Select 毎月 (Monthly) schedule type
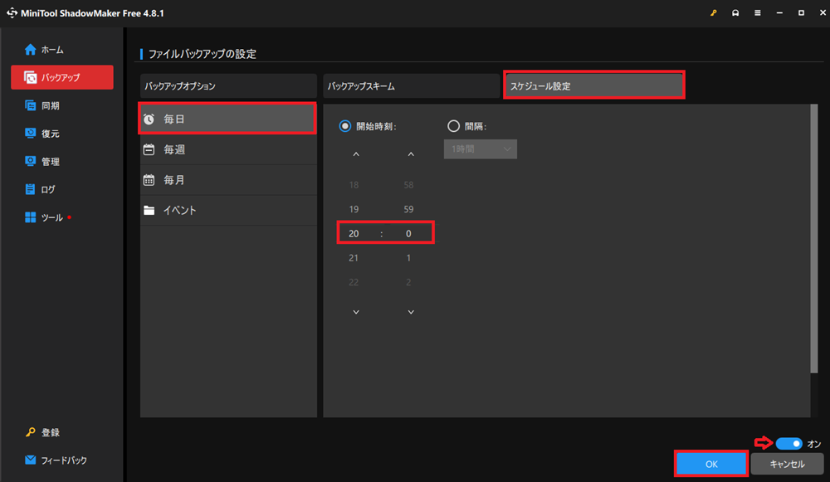The image size is (830, 482). coord(228,180)
